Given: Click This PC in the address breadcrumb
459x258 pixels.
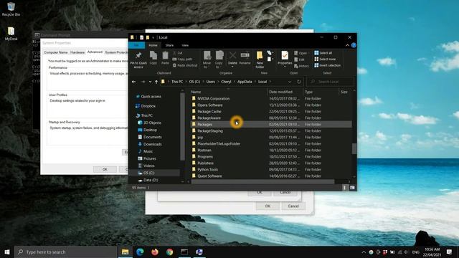Looking at the screenshot, I should [x=177, y=82].
